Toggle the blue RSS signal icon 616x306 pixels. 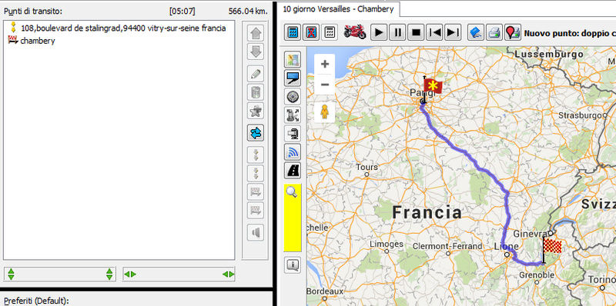point(293,151)
